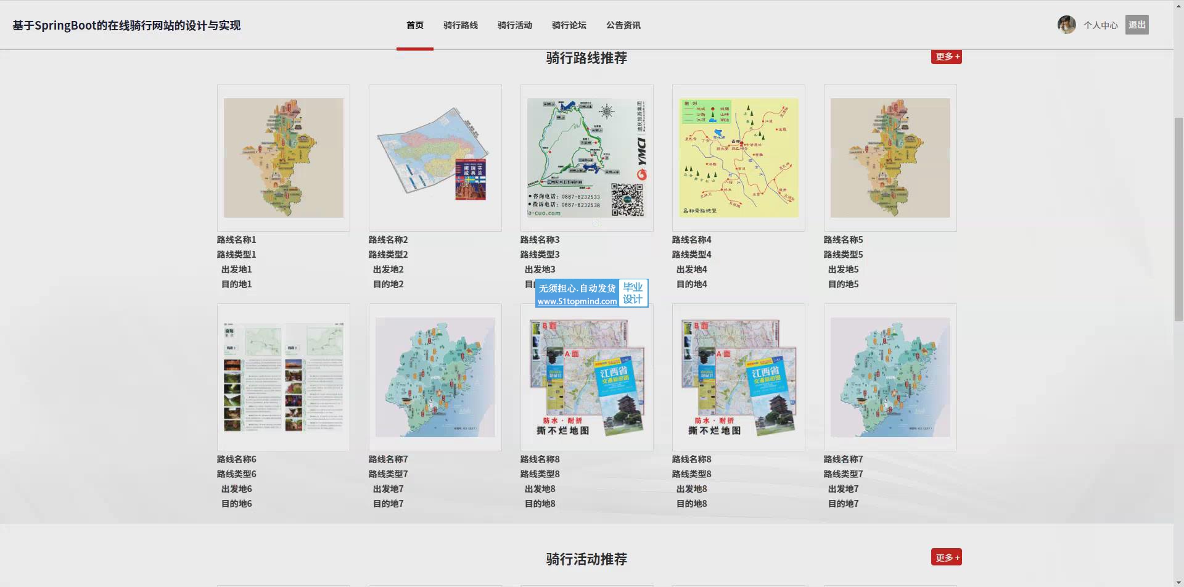The width and height of the screenshot is (1184, 587).
Task: Select the 路线名称2 folded map image
Action: tap(435, 158)
